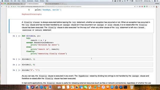This screenshot has width=160, height=90.
Task: Open Notification Center in menu bar
Action: click(x=157, y=1)
